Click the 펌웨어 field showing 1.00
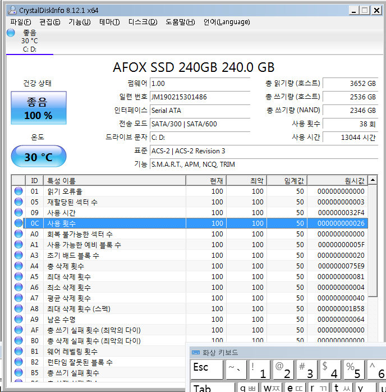 (200, 83)
